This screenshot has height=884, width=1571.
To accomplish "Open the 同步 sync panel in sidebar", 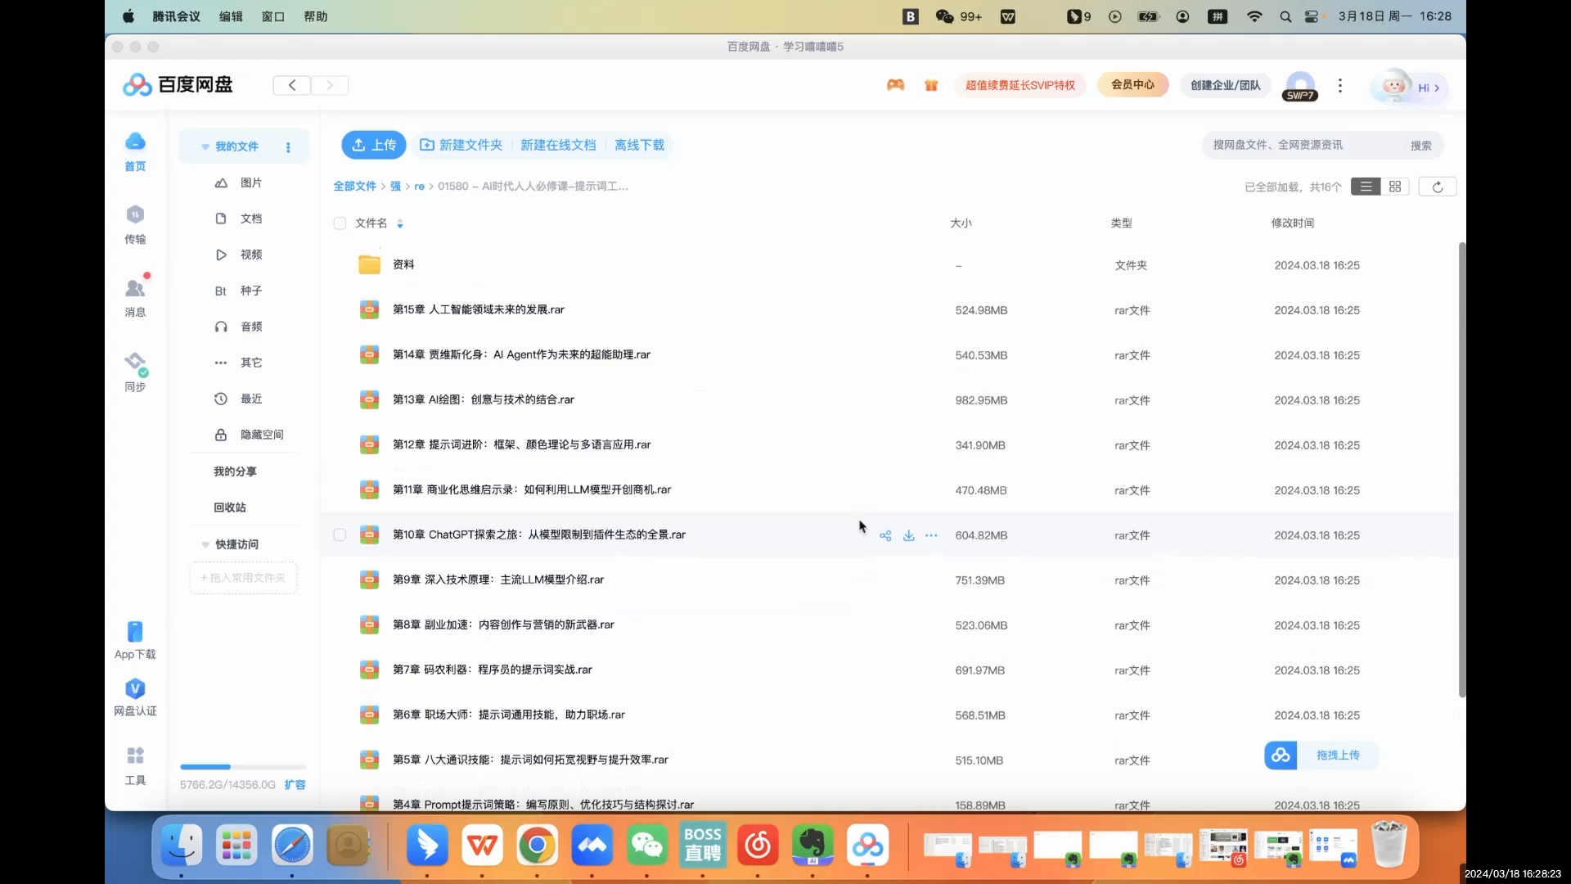I will [135, 371].
